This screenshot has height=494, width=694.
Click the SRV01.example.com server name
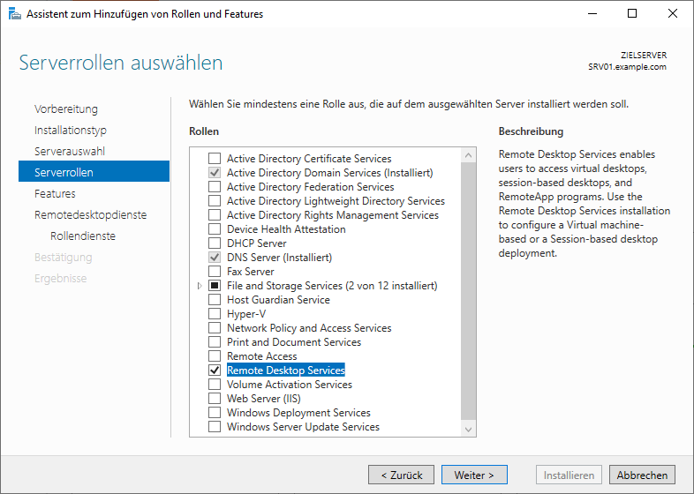click(627, 67)
